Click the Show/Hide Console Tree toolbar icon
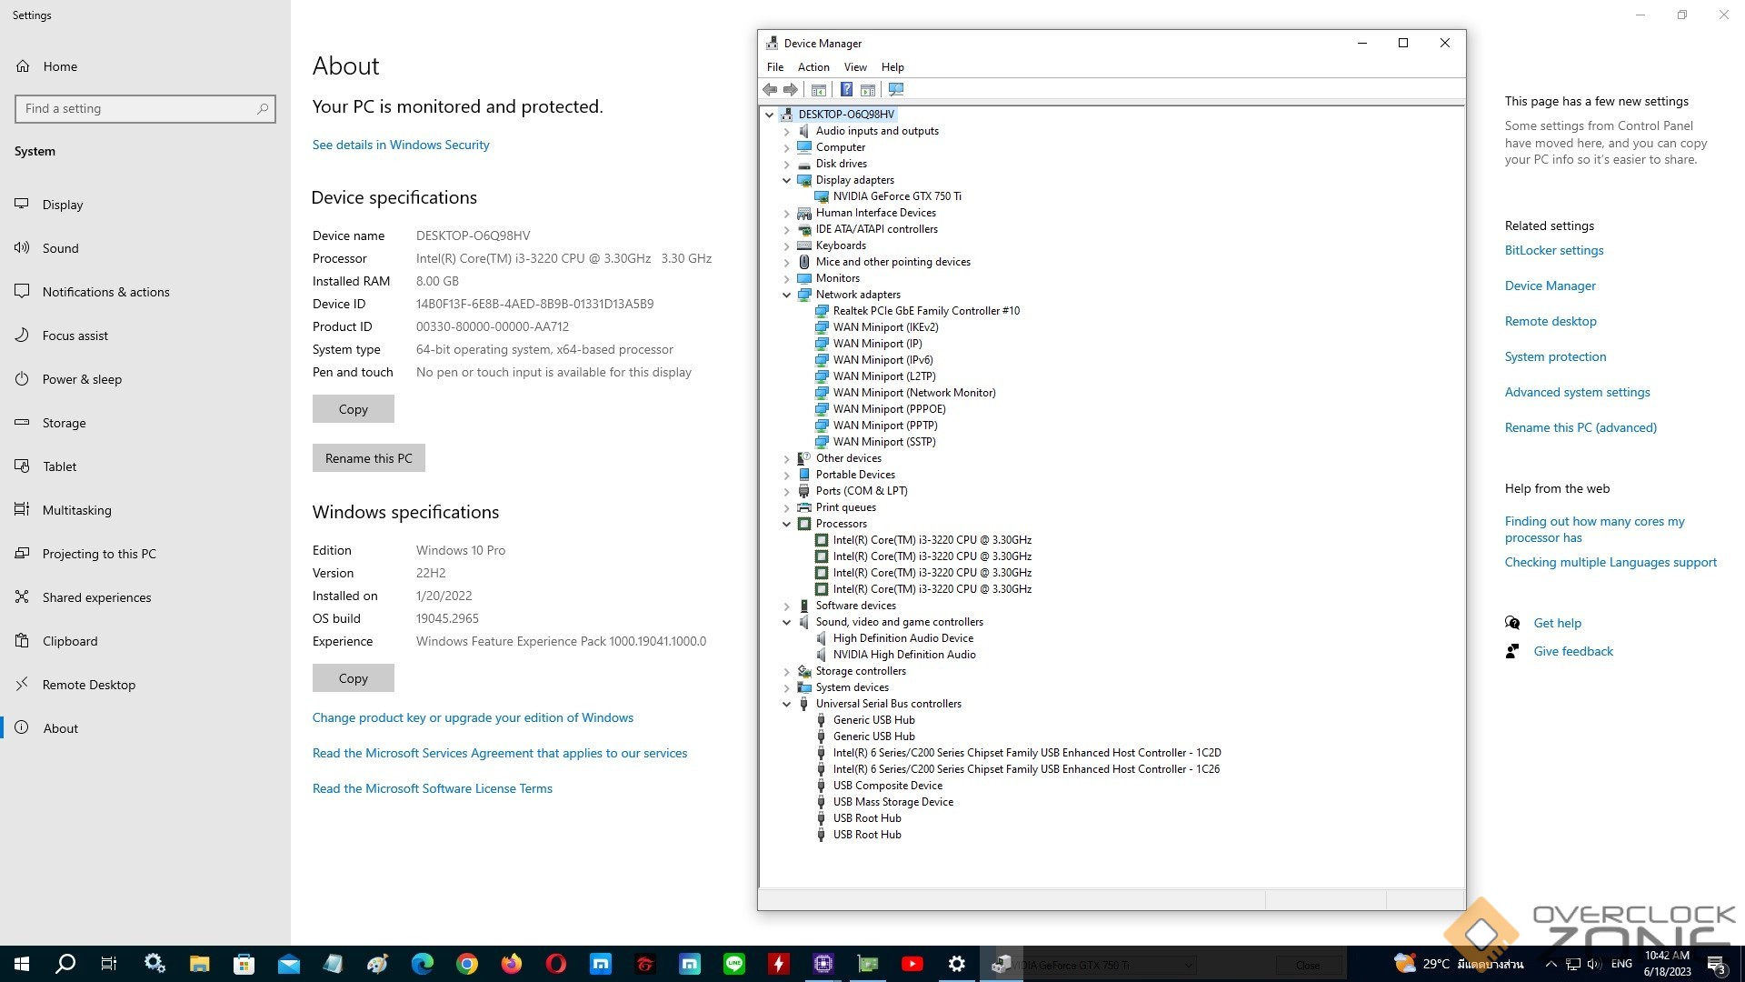The image size is (1745, 982). coord(818,89)
